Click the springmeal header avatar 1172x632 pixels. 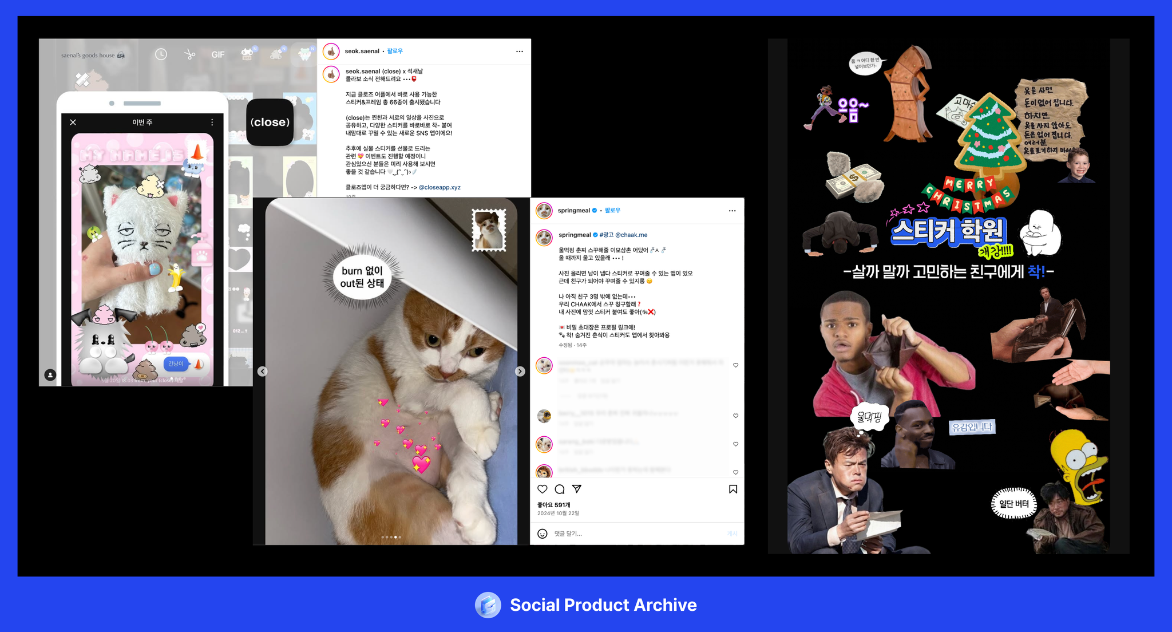pyautogui.click(x=544, y=211)
